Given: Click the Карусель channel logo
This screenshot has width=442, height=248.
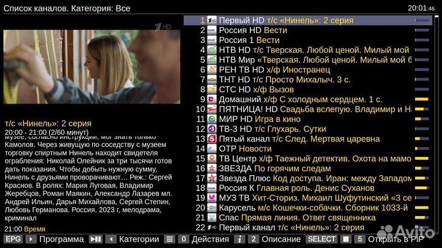Looking at the screenshot, I should (212, 208).
